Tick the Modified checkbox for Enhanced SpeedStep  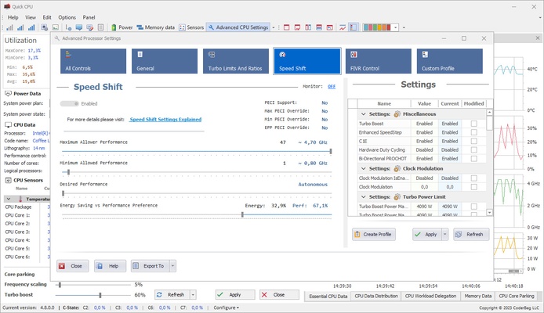[473, 132]
